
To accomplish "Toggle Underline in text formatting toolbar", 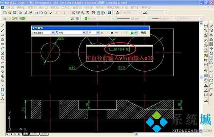I will point(112,33).
